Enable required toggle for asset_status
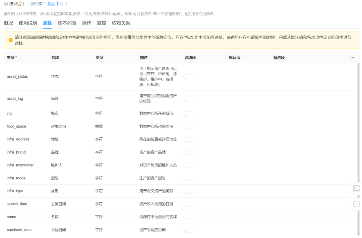Image resolution: width=362 pixels, height=238 pixels. click(188, 77)
